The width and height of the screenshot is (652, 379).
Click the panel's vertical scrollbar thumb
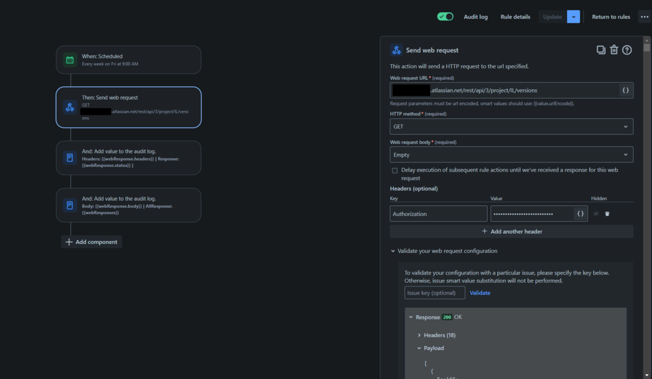(x=647, y=48)
